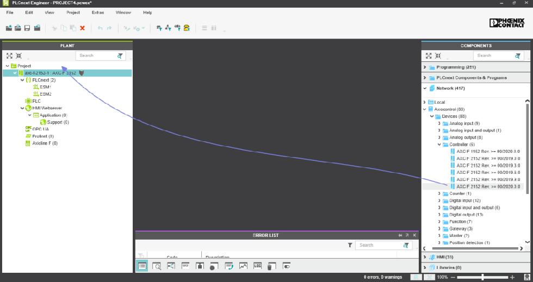The width and height of the screenshot is (533, 282).
Task: Open the Recycle Bin bottom tab icon
Action: coord(271,266)
